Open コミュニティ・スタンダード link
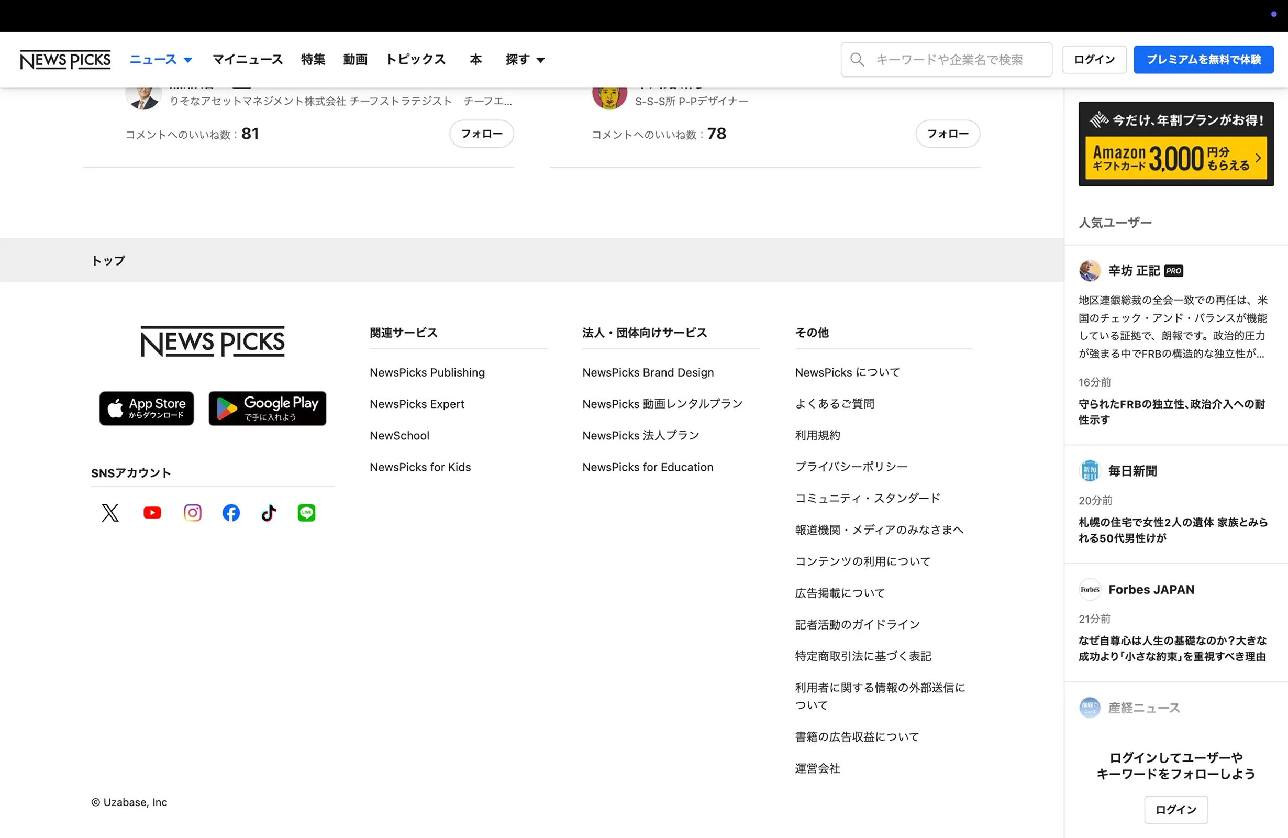1288x838 pixels. click(868, 498)
